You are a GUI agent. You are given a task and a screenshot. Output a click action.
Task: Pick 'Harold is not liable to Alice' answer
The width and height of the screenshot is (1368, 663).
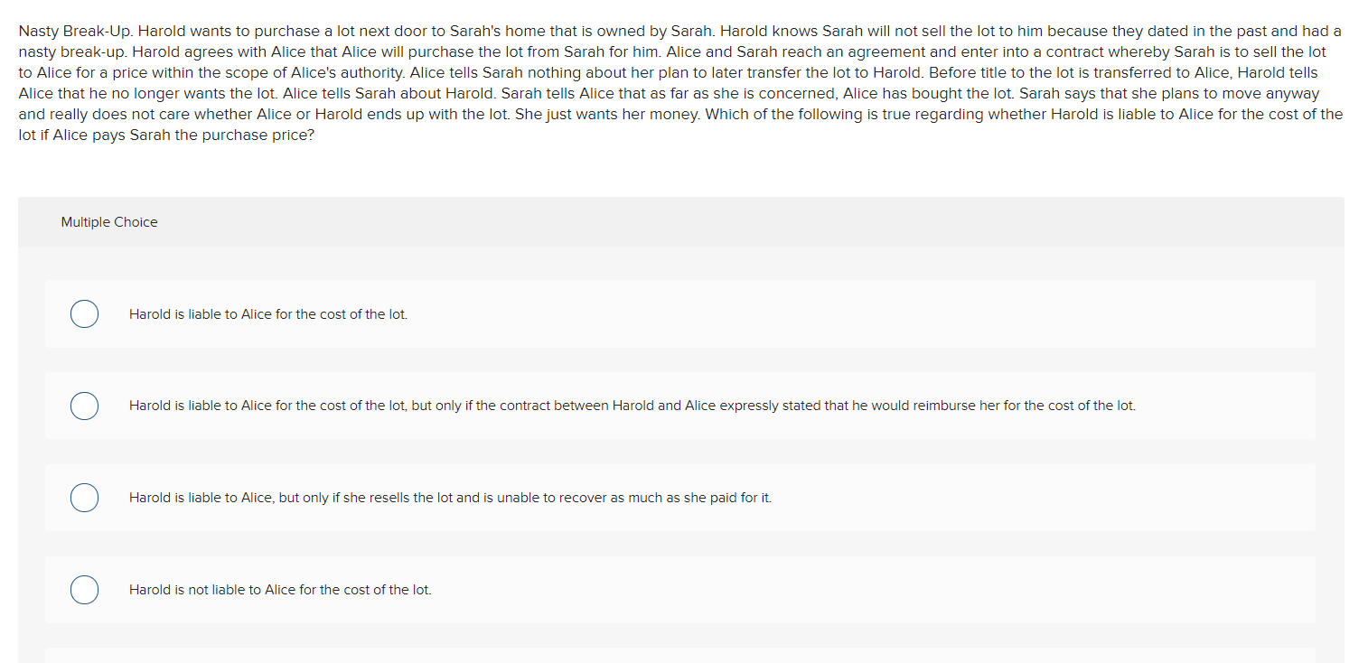click(84, 589)
